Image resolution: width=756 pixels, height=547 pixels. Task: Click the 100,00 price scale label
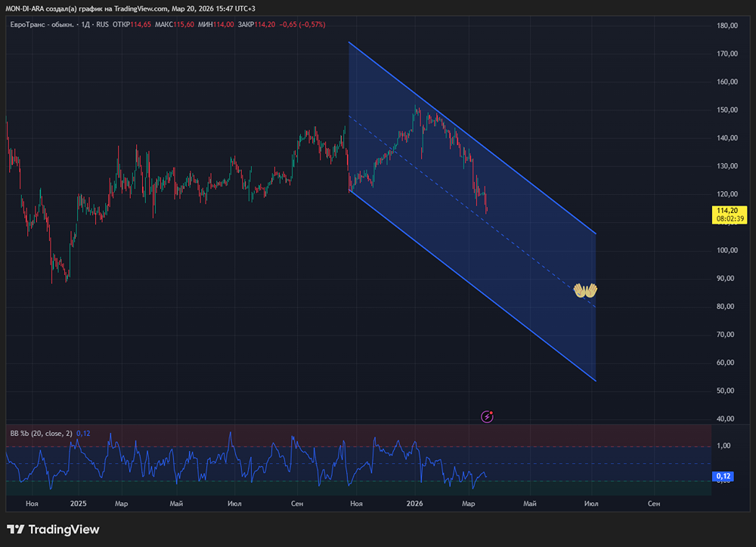pos(727,250)
